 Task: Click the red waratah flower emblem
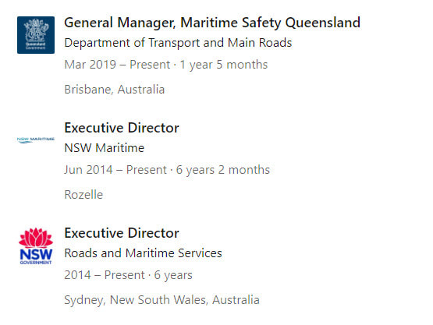(x=36, y=238)
